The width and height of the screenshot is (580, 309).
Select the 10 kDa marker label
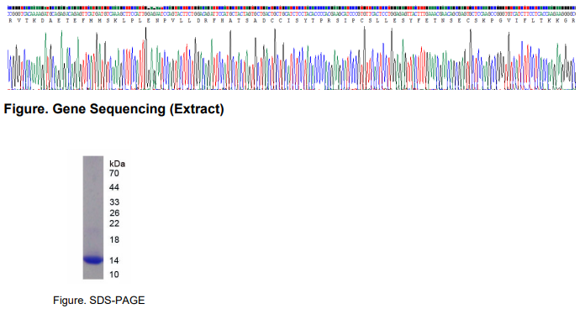(x=114, y=275)
